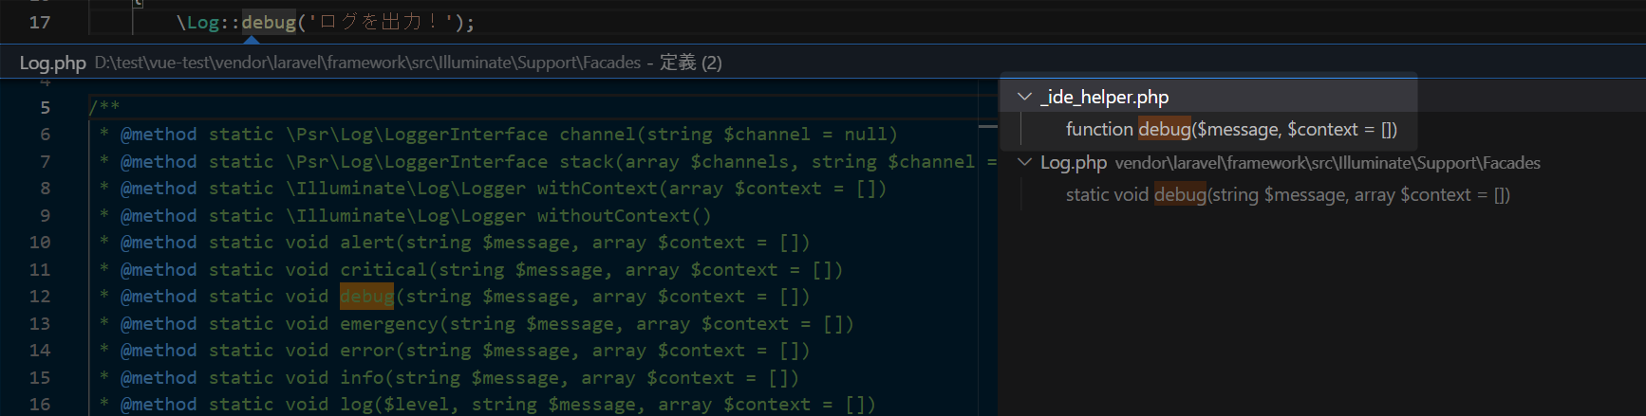This screenshot has height=416, width=1646.
Task: Click withoutContext method on line 9
Action: [x=613, y=216]
